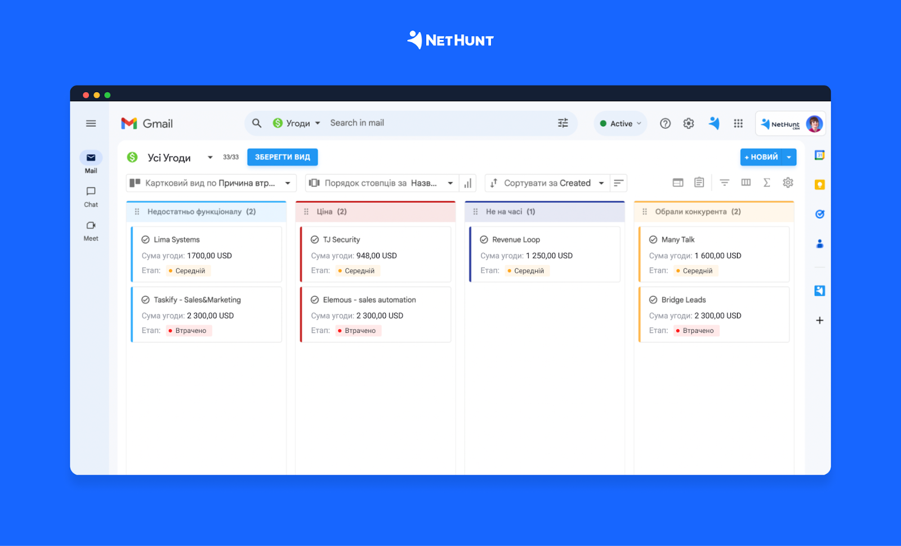
Task: Open the Lima Systems deal
Action: point(177,240)
